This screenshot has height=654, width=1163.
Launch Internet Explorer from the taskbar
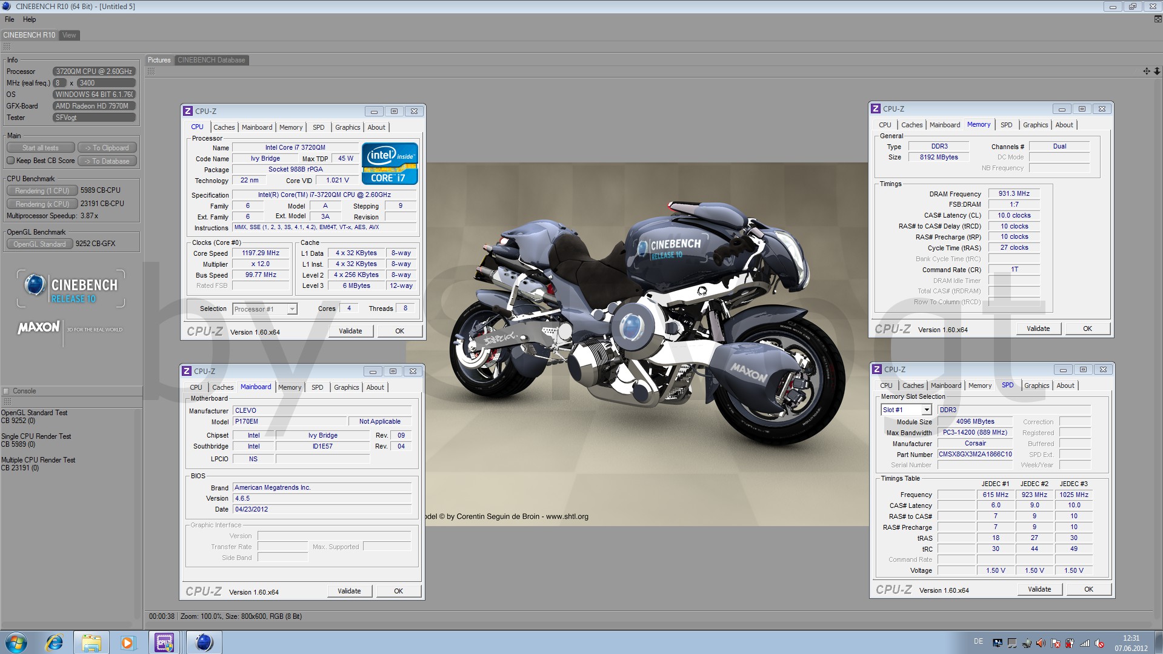(x=54, y=642)
